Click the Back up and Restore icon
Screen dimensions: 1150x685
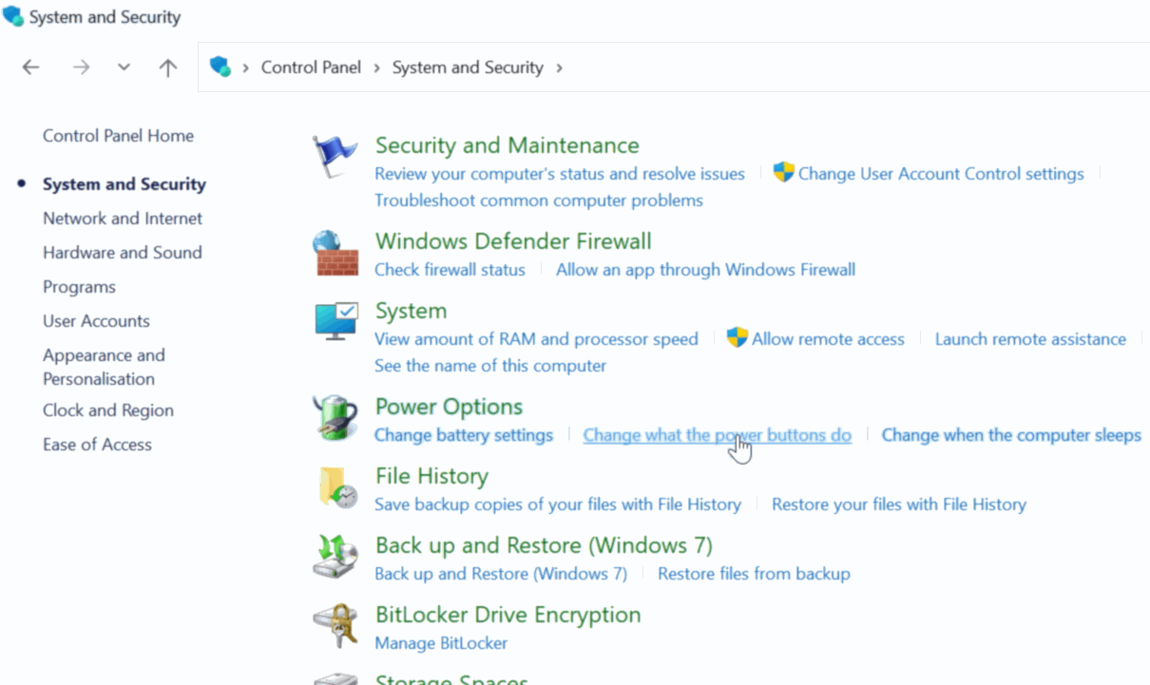[335, 558]
